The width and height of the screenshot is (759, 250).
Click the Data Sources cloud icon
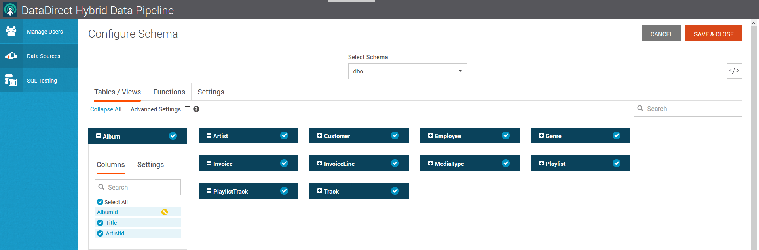(11, 56)
